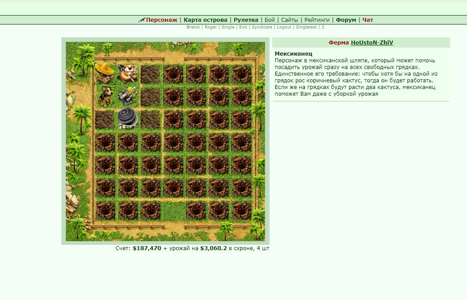Open the Персонаж menu item

point(162,20)
